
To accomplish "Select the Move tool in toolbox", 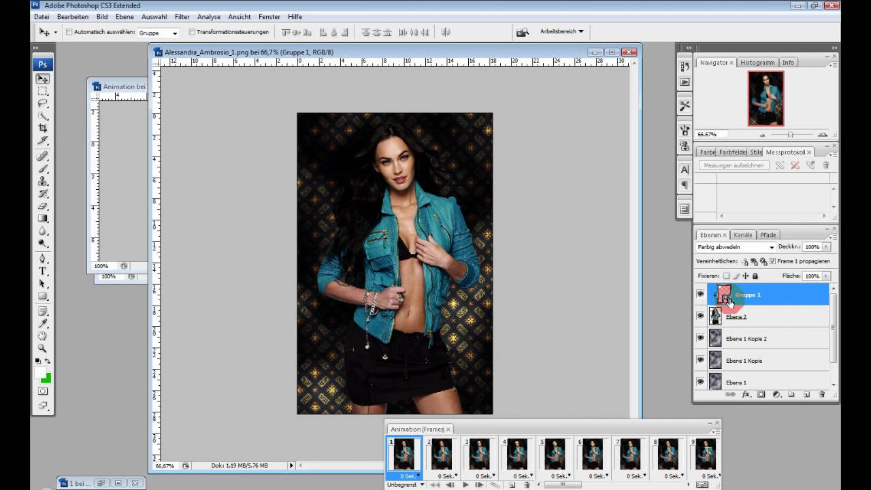I will click(x=43, y=79).
